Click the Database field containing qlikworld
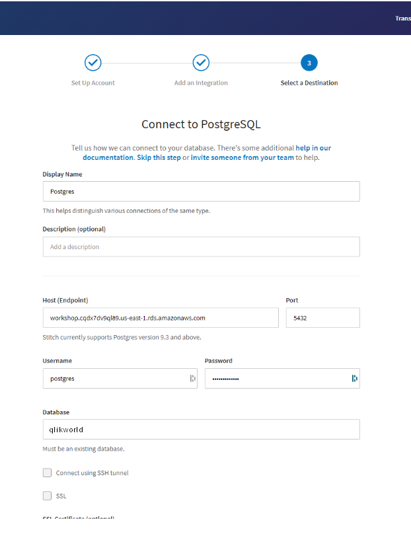 [x=201, y=430]
